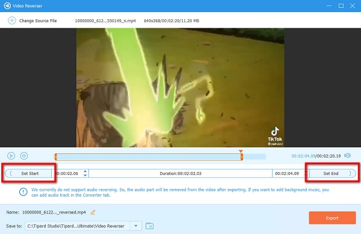Export the reversed video
Viewport: 361px width, 234px height.
[332, 218]
